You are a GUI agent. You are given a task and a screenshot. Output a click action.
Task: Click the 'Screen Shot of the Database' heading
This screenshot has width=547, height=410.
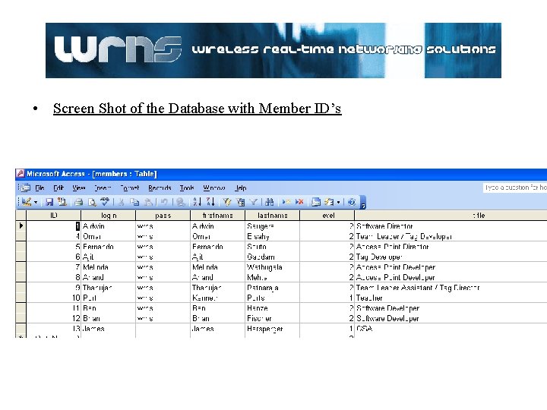pos(197,109)
